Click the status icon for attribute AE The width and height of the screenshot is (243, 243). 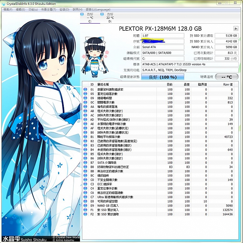tap(85, 124)
